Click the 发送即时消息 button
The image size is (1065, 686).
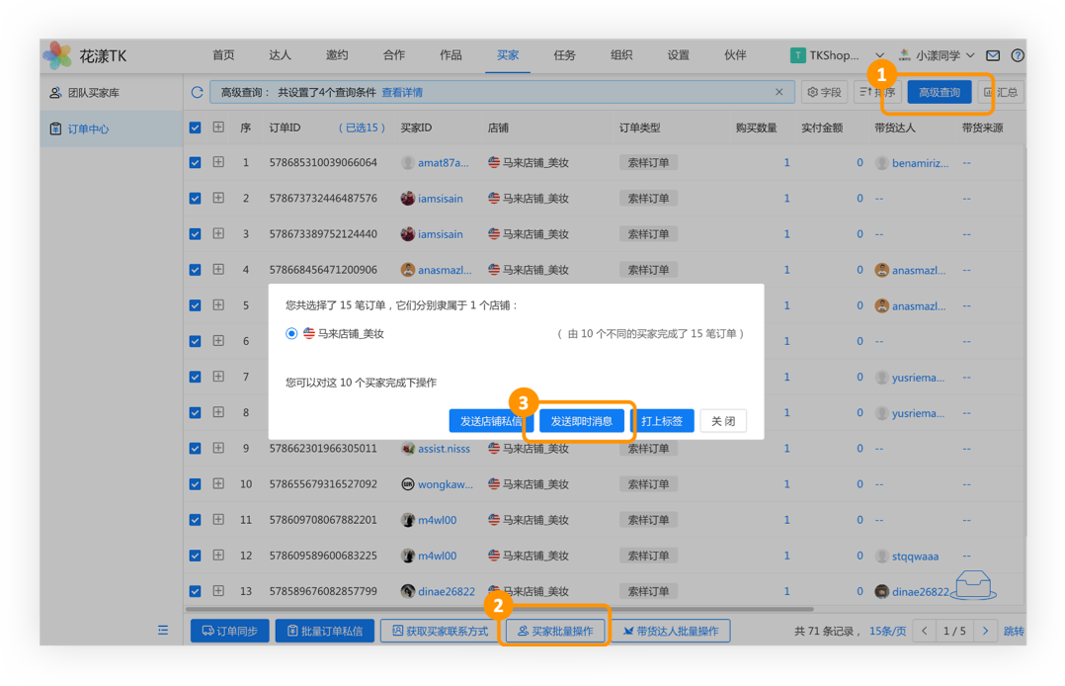point(582,421)
